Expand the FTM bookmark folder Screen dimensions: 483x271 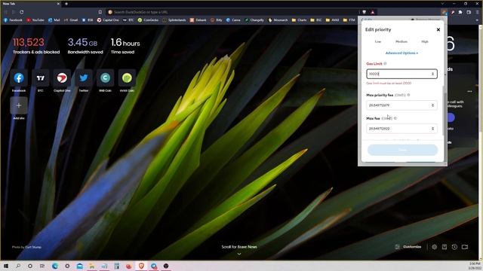pos(349,20)
